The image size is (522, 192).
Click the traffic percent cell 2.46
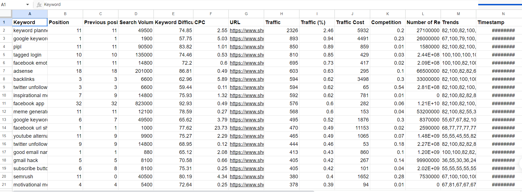317,30
